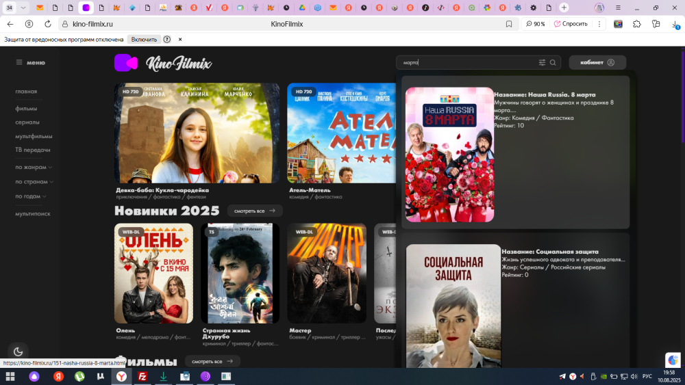Click the magnifier search icon
The width and height of the screenshot is (685, 385).
[553, 62]
